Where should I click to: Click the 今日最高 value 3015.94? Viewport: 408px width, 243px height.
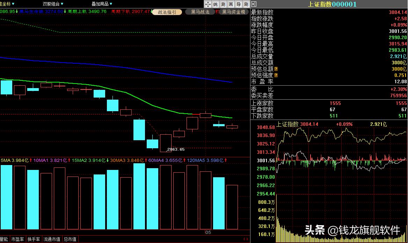point(398,44)
